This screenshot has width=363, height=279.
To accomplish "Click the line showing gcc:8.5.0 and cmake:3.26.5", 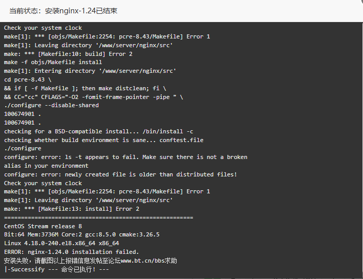I will (x=82, y=234).
